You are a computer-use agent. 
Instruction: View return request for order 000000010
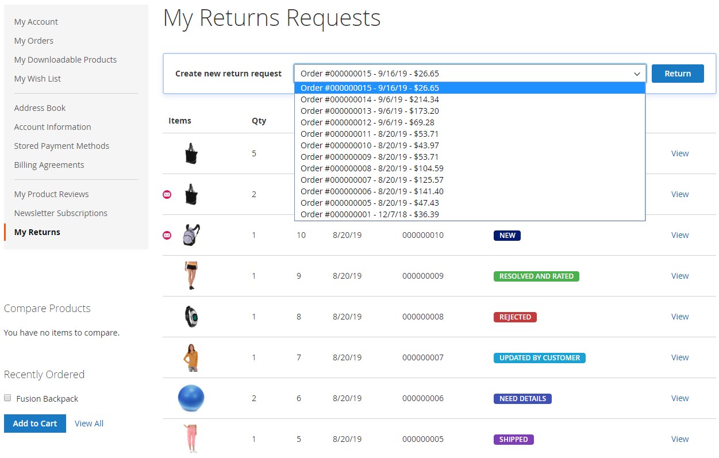pos(680,235)
